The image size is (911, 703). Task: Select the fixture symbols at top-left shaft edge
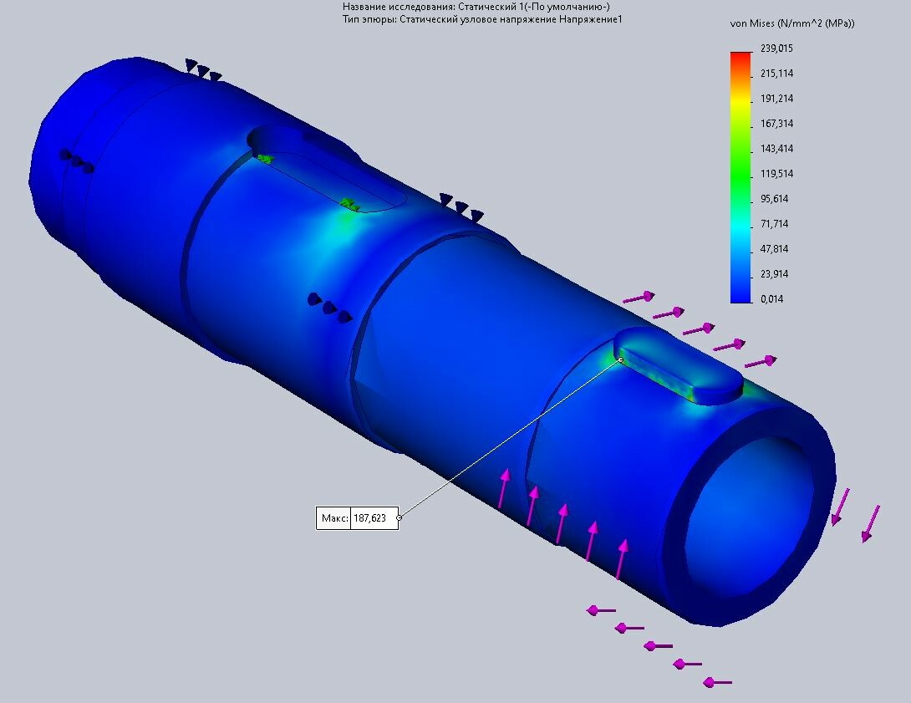coord(203,71)
